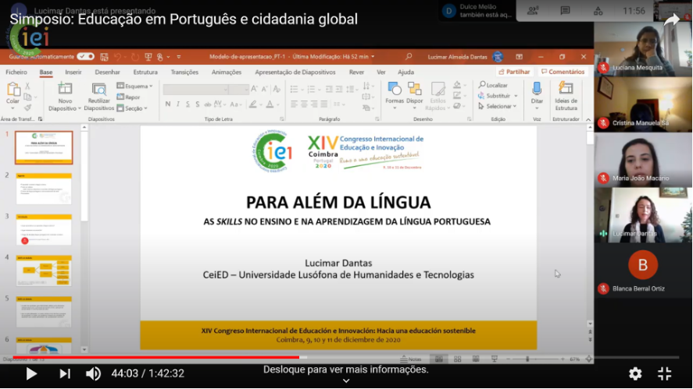
Task: Open the Dispor arrange menu
Action: click(x=415, y=95)
